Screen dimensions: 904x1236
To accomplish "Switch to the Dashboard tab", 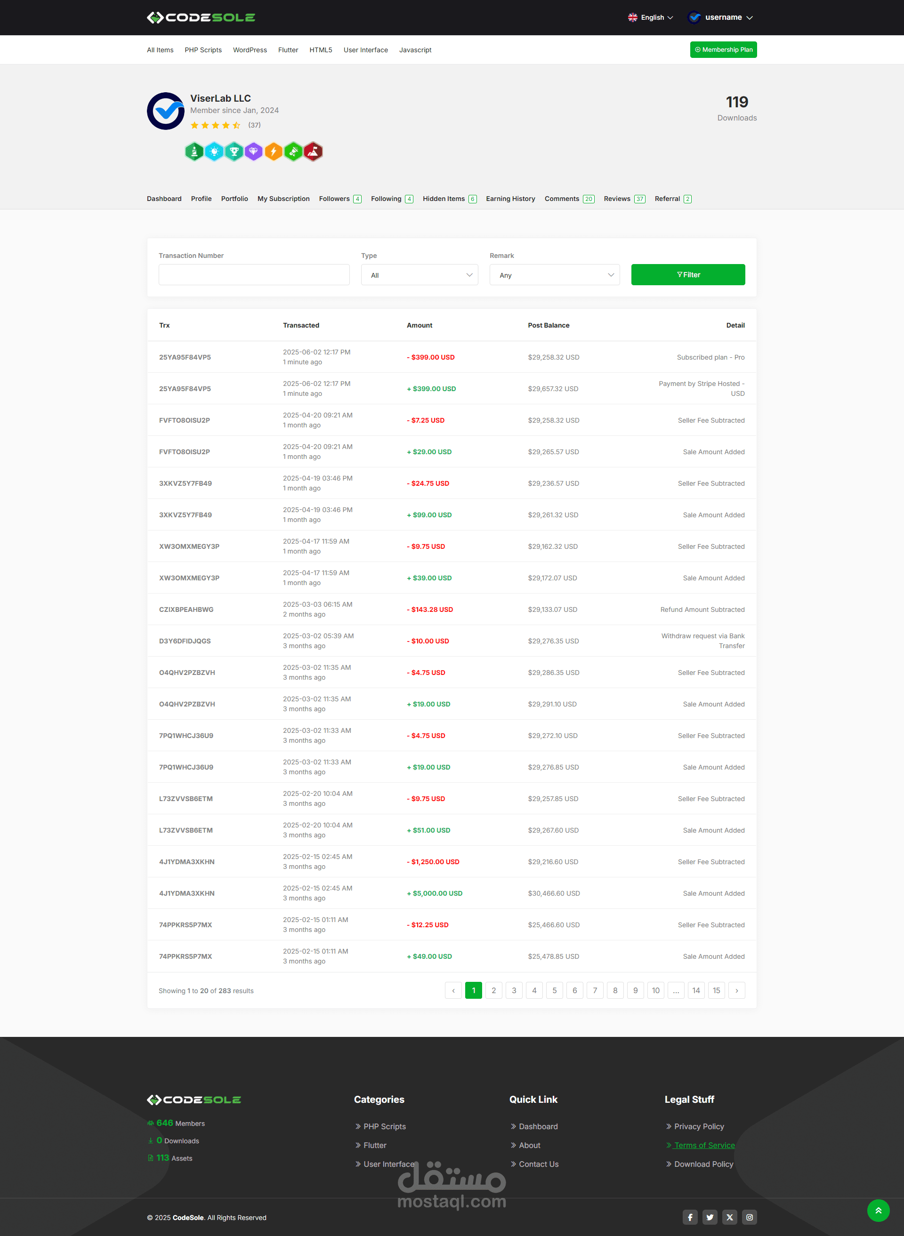I will (164, 199).
